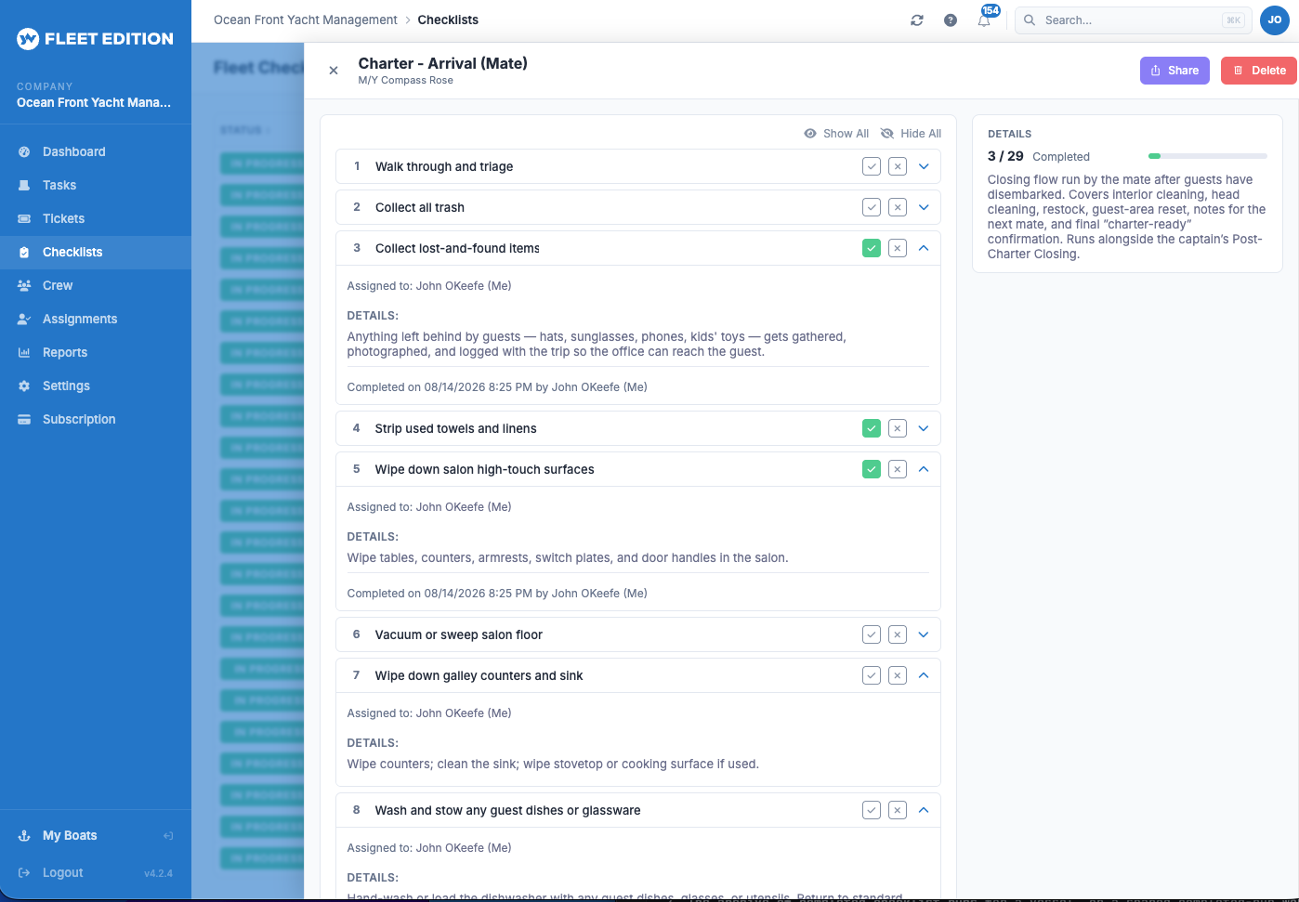This screenshot has width=1299, height=902.
Task: Click the Checklists breadcrumb
Action: (448, 20)
